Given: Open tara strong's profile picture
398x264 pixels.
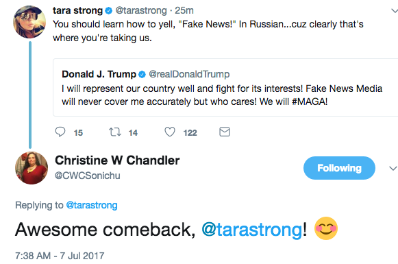Looking at the screenshot, I should click(x=29, y=22).
